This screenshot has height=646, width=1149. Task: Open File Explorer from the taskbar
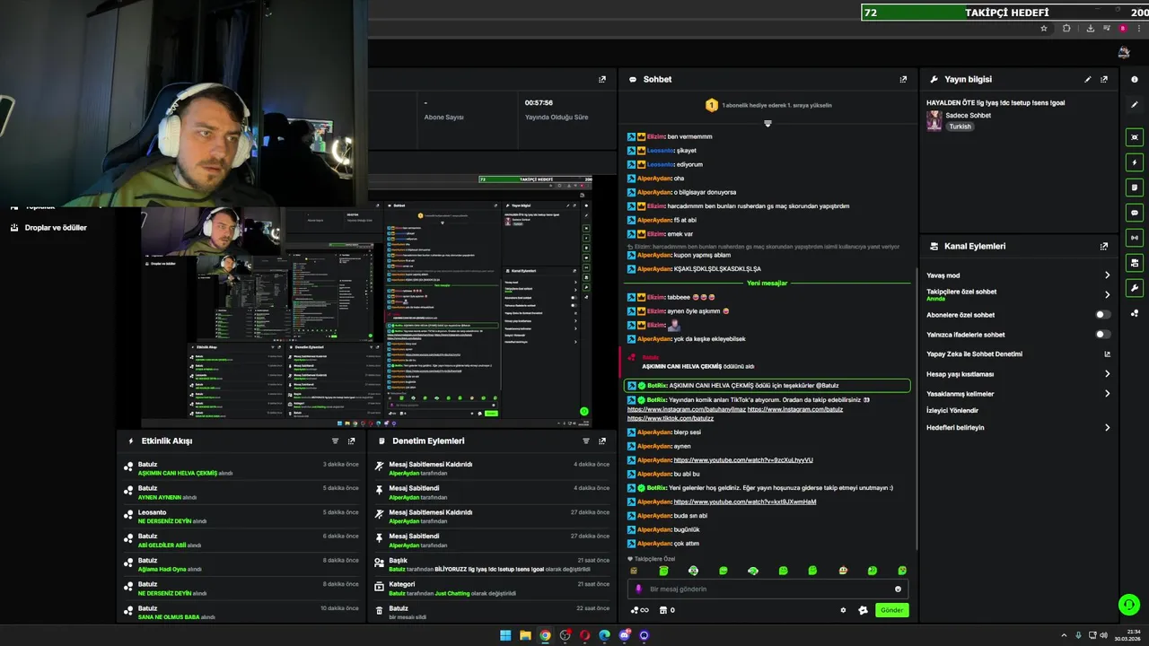[x=525, y=635]
